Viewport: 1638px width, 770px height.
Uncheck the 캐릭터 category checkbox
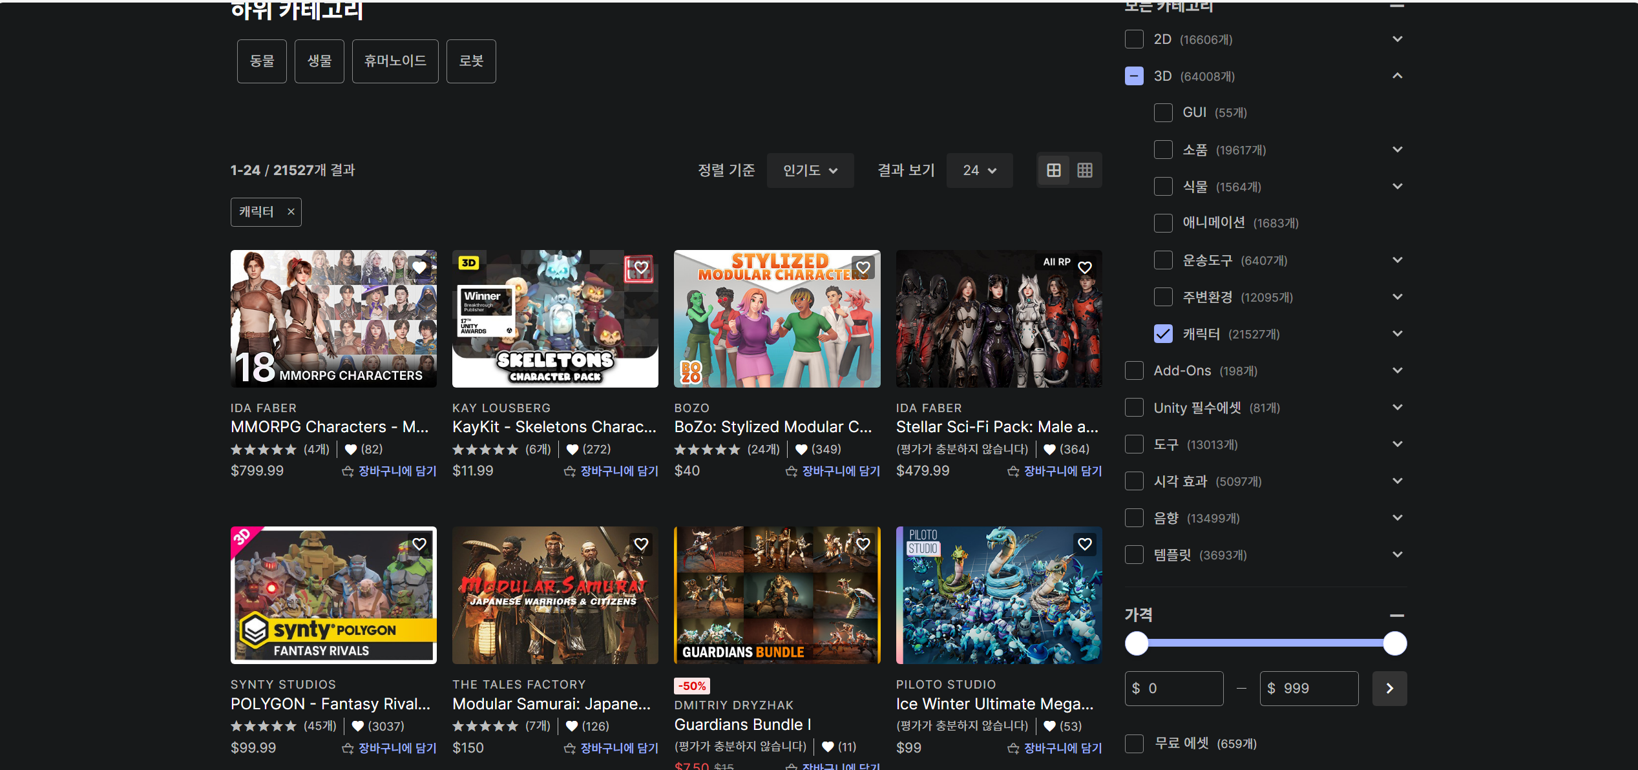pos(1162,334)
